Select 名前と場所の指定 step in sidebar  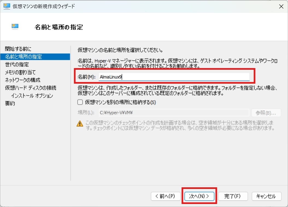23,57
